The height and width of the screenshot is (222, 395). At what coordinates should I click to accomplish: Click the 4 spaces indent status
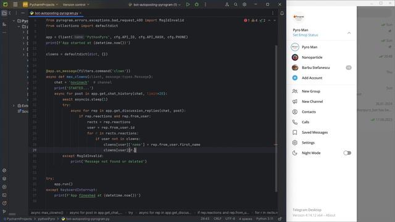coord(246,219)
